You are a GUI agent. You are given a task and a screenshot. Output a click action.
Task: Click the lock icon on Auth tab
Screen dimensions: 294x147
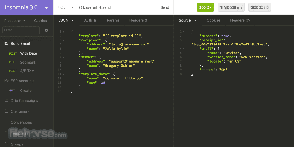coord(95,20)
